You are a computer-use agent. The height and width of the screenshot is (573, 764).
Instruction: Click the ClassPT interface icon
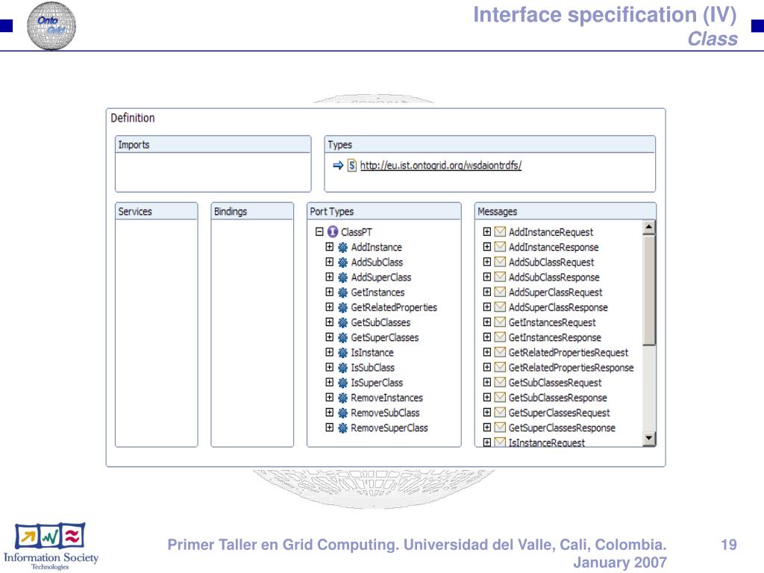(333, 232)
